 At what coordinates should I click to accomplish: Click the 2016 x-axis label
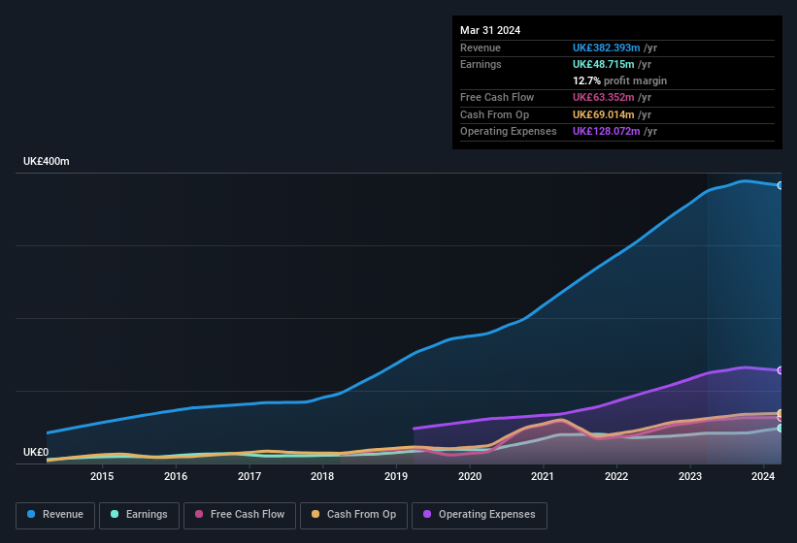pyautogui.click(x=176, y=476)
